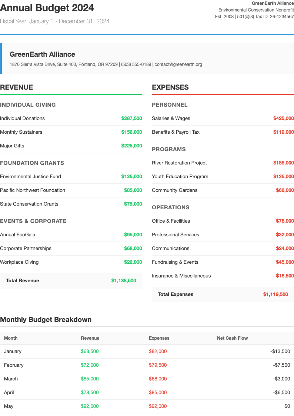Select the January month cell
The image size is (294, 416).
pos(13,352)
